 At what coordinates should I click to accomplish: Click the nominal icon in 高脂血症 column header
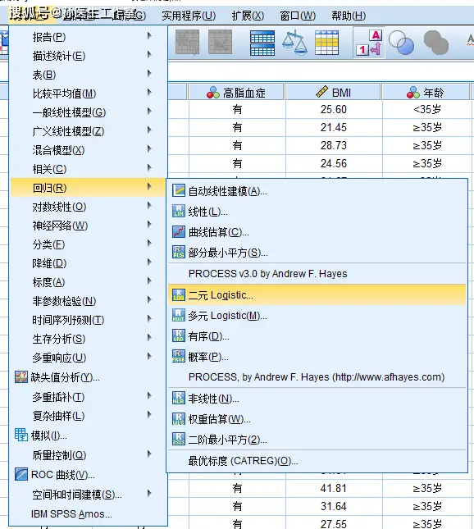tap(213, 92)
